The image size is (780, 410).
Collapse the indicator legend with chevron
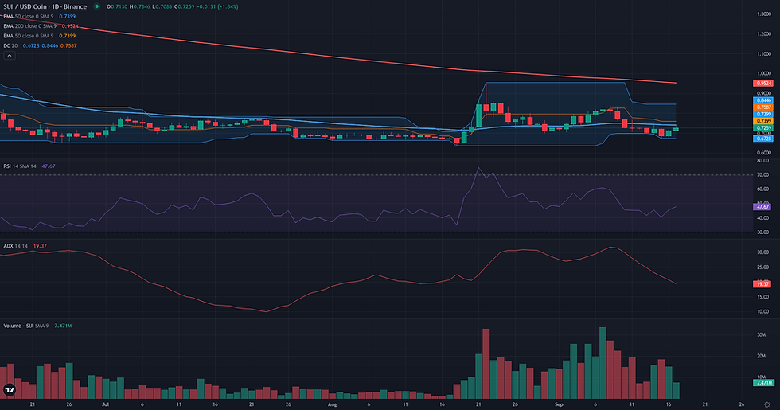pyautogui.click(x=9, y=56)
